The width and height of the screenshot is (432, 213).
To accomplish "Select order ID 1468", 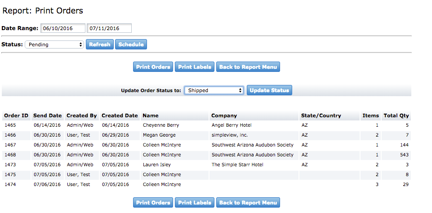I will tap(10, 155).
